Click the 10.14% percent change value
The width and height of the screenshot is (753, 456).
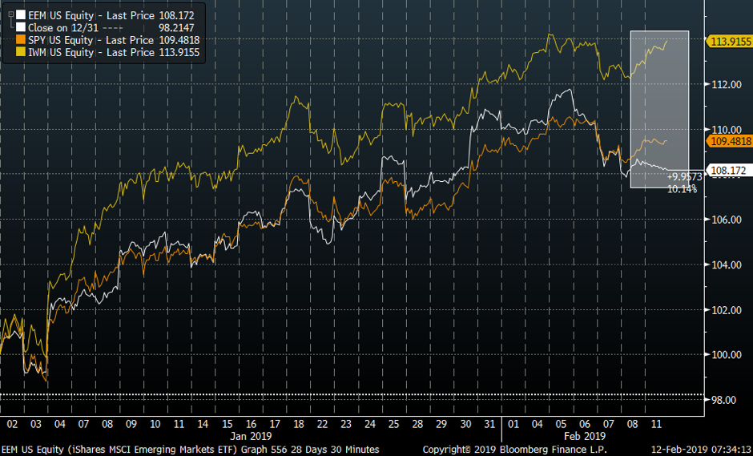tap(682, 189)
